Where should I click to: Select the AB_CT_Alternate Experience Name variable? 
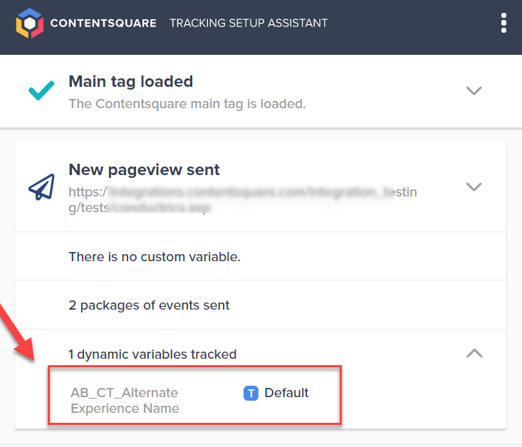125,401
